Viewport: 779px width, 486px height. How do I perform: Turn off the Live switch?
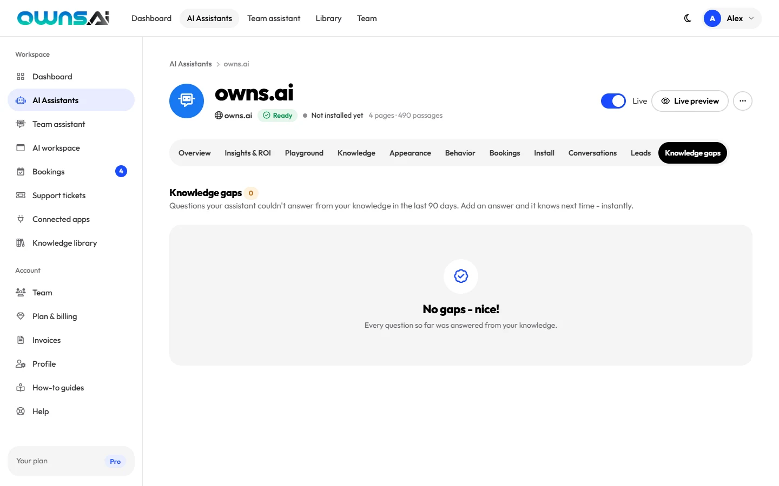click(613, 101)
